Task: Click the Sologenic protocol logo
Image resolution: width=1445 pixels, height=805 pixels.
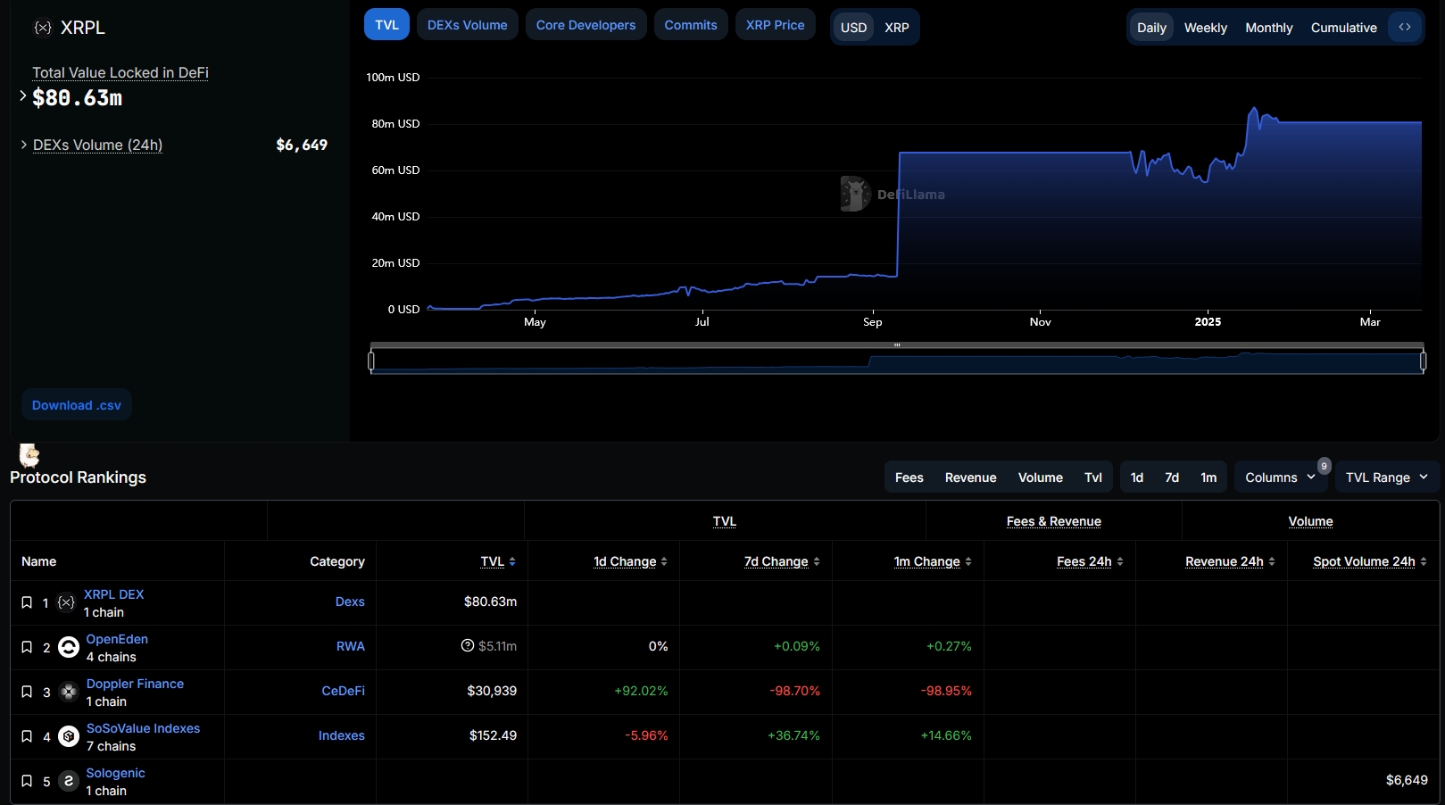Action: coord(69,781)
